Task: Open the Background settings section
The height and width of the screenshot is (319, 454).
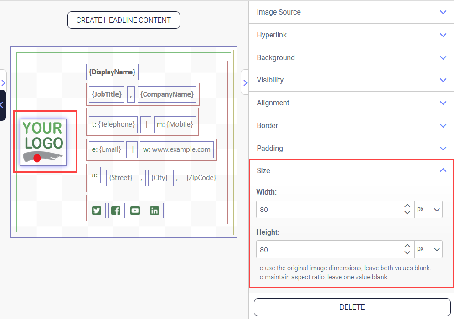Action: click(x=351, y=58)
